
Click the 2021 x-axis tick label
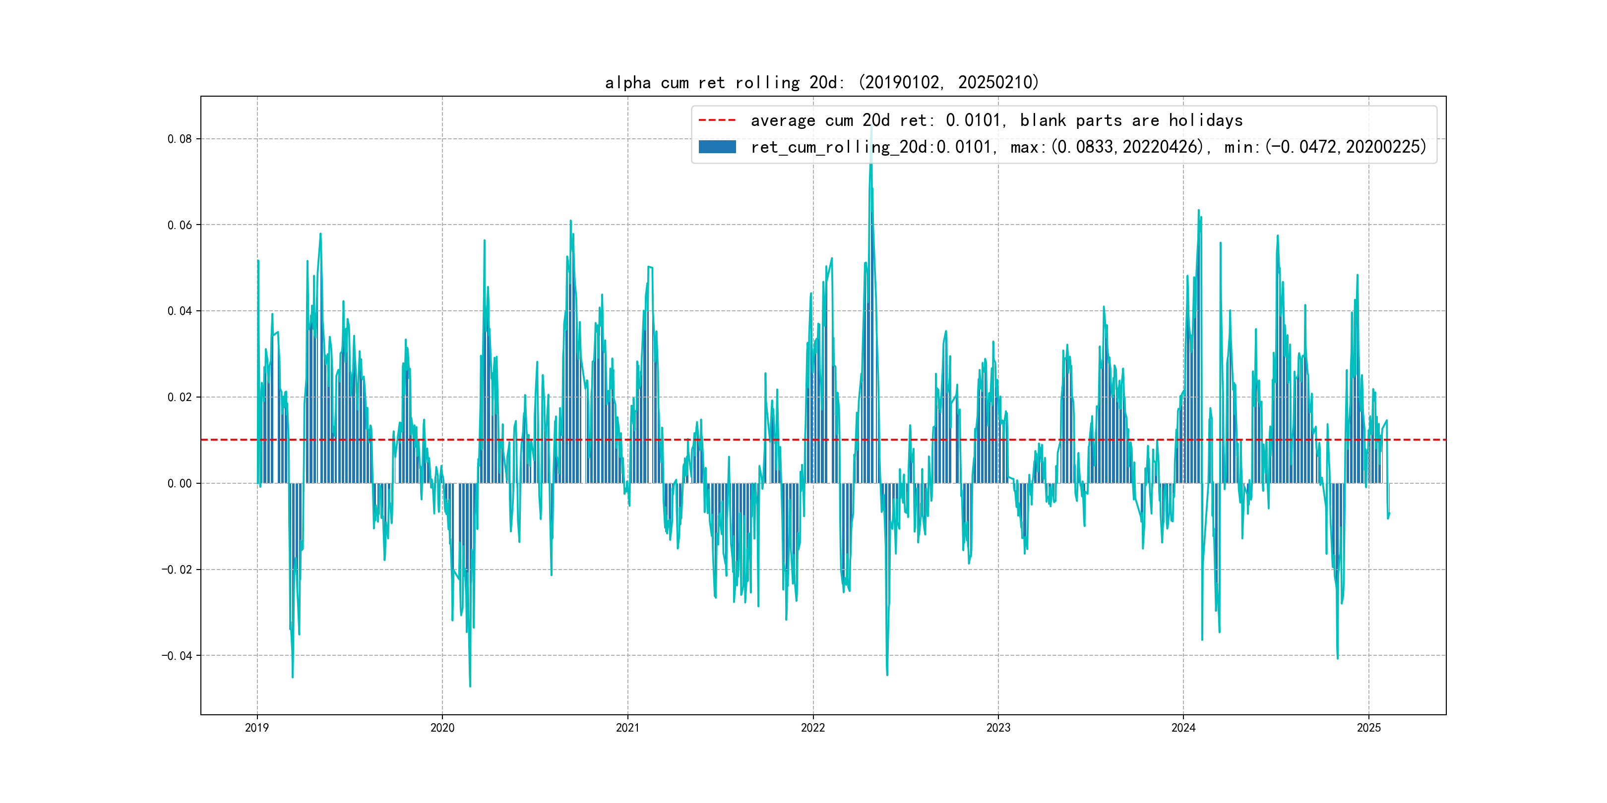(x=627, y=728)
